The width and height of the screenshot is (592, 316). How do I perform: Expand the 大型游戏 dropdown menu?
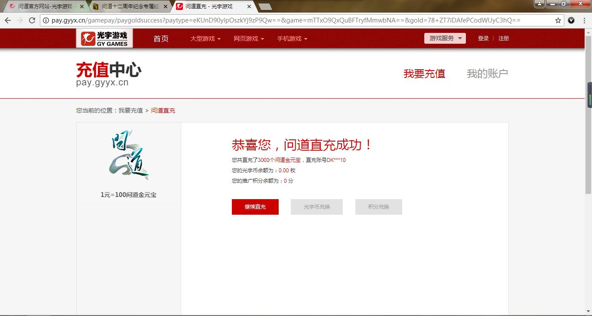click(205, 39)
